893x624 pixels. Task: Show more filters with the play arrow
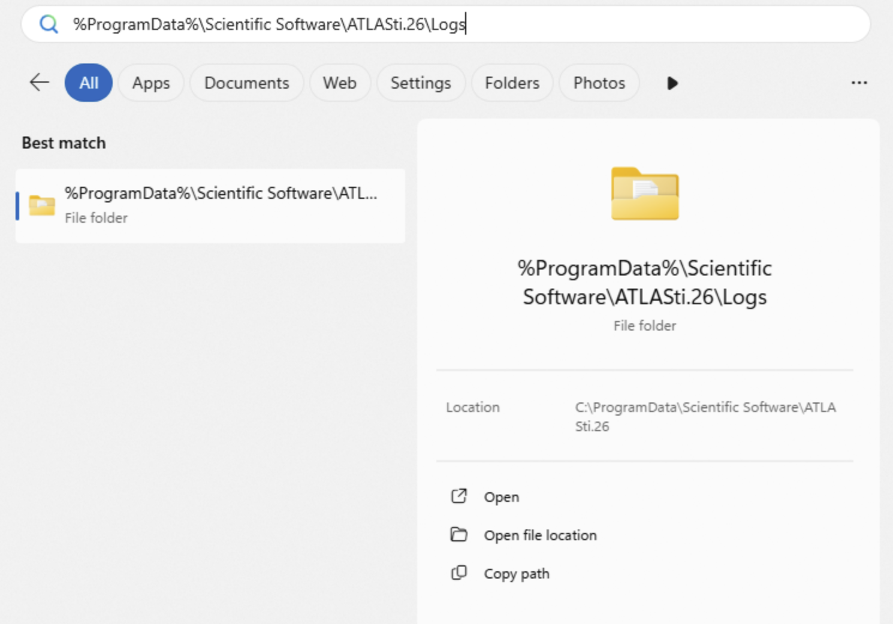point(672,83)
